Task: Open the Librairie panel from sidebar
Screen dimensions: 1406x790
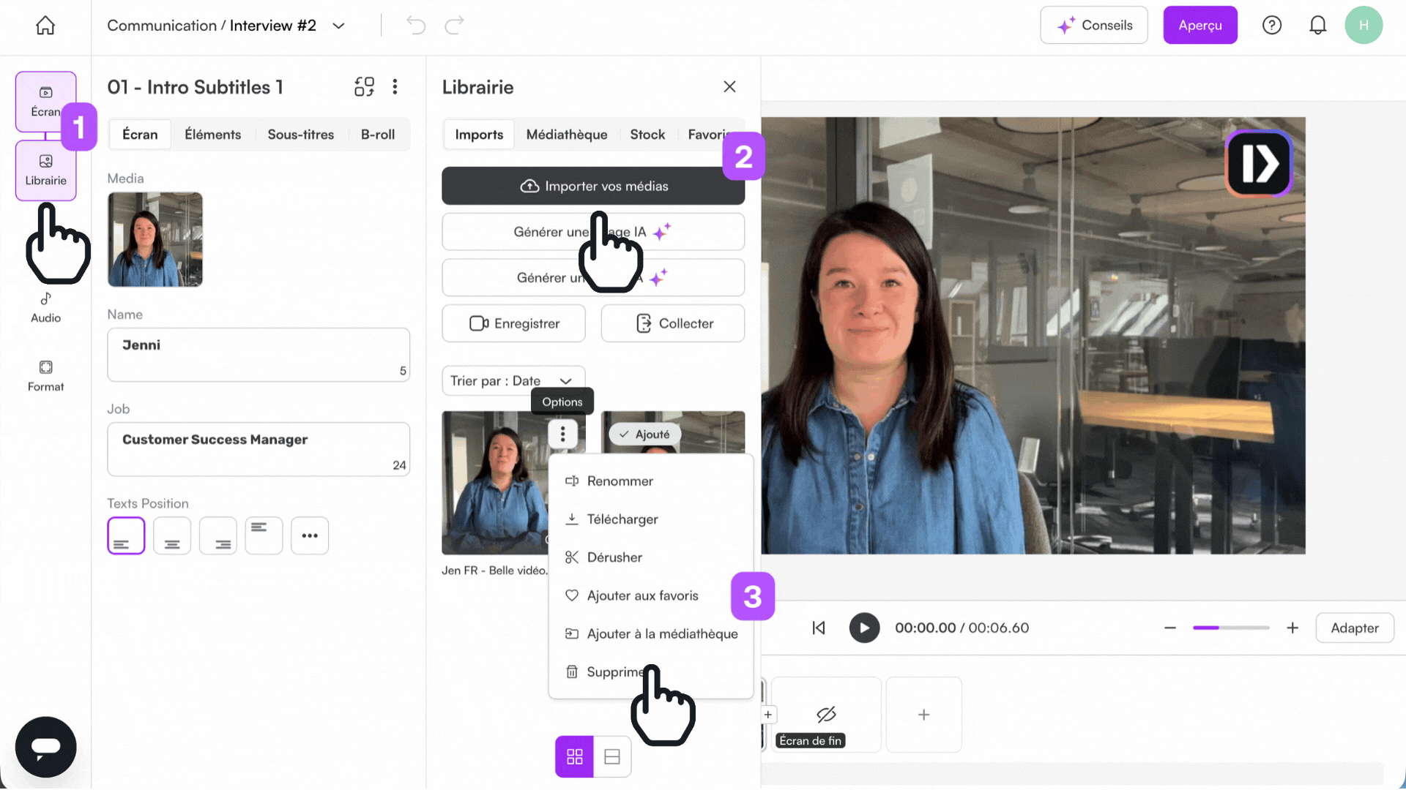Action: pyautogui.click(x=45, y=170)
